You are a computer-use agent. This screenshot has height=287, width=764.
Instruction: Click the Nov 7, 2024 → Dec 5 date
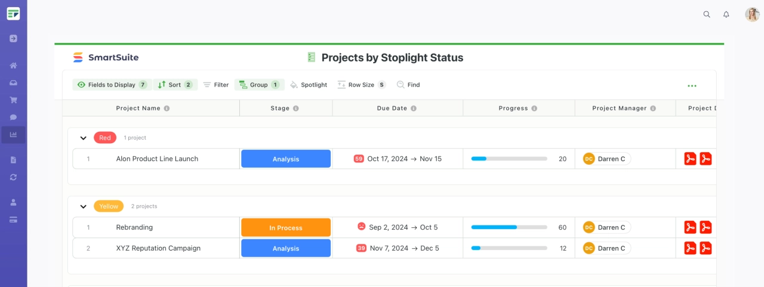(x=405, y=248)
